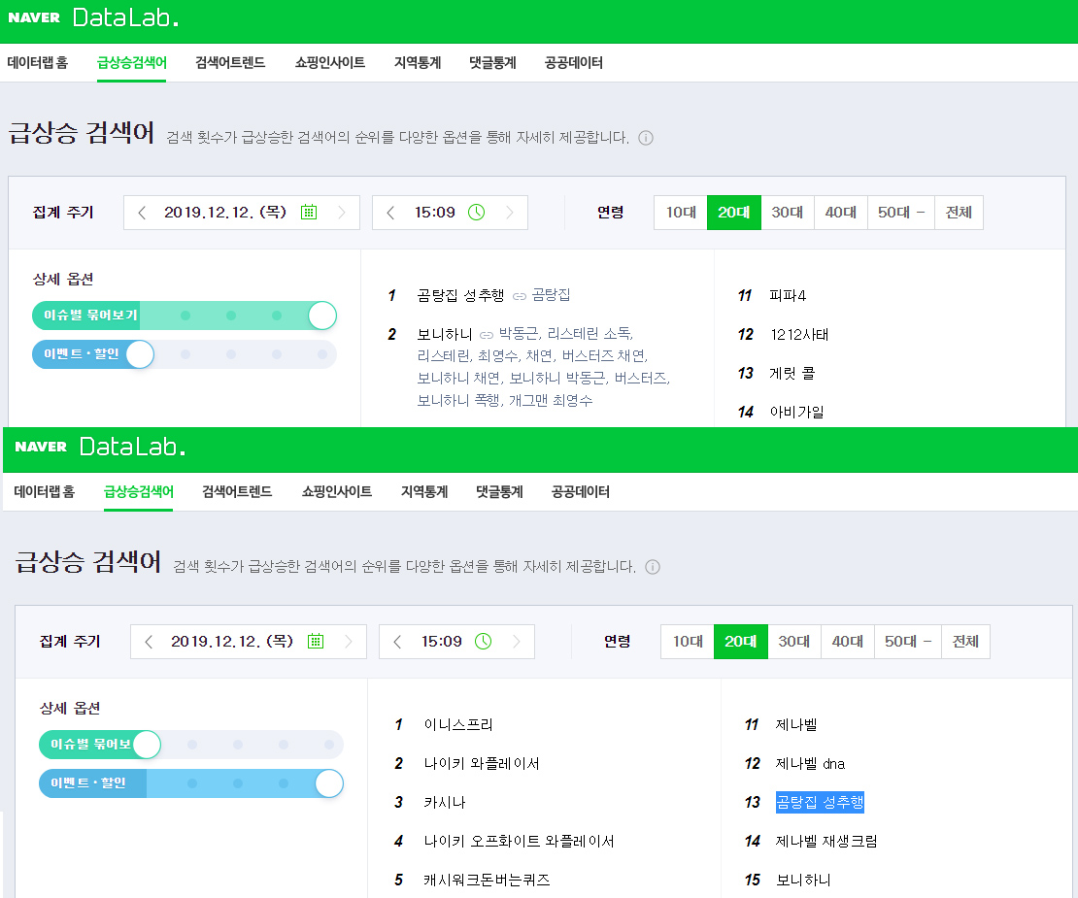Click the DataLab logo in the lower green header
Screen dimensions: 1078x898
[131, 447]
